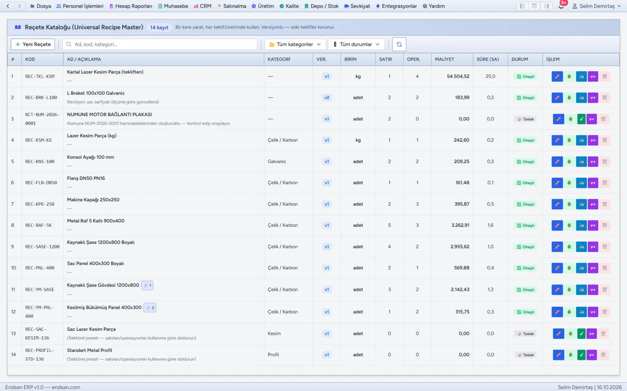The width and height of the screenshot is (627, 391).
Task: Switch to the left side panel layout icon
Action: [522, 6]
